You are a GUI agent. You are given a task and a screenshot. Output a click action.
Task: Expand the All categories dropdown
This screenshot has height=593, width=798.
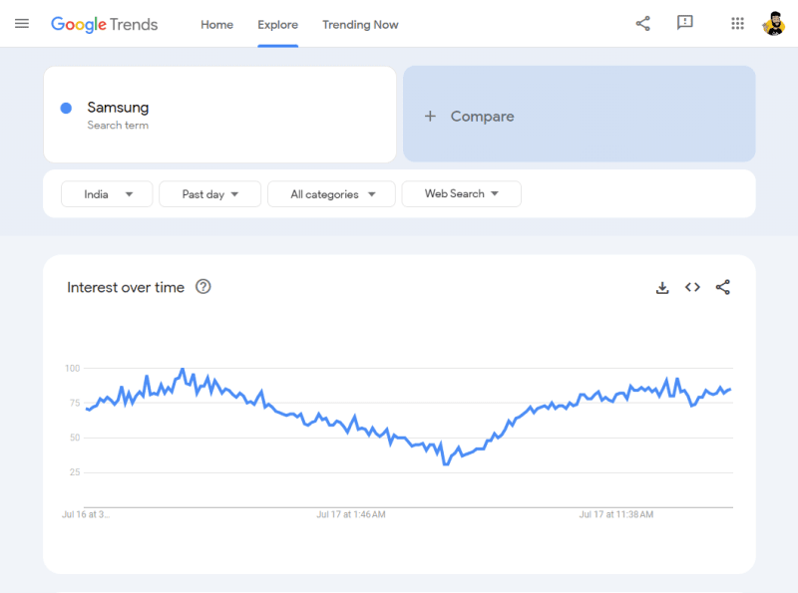(332, 194)
